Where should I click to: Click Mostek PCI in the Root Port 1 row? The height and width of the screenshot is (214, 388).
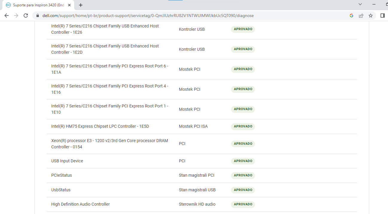190,109
